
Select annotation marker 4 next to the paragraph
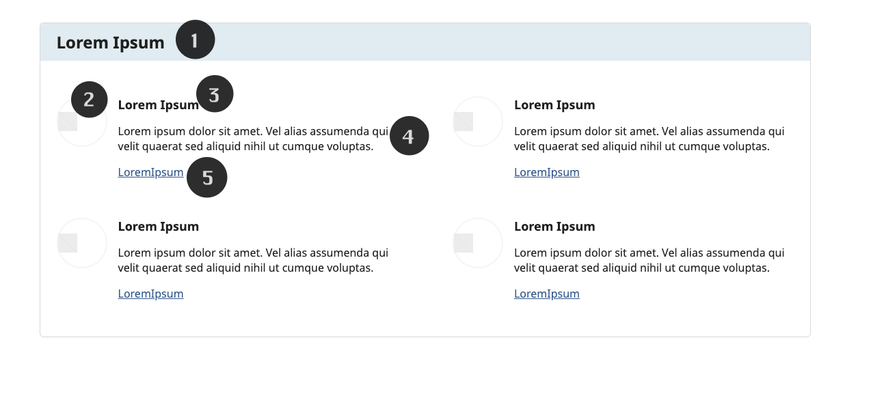click(x=410, y=136)
